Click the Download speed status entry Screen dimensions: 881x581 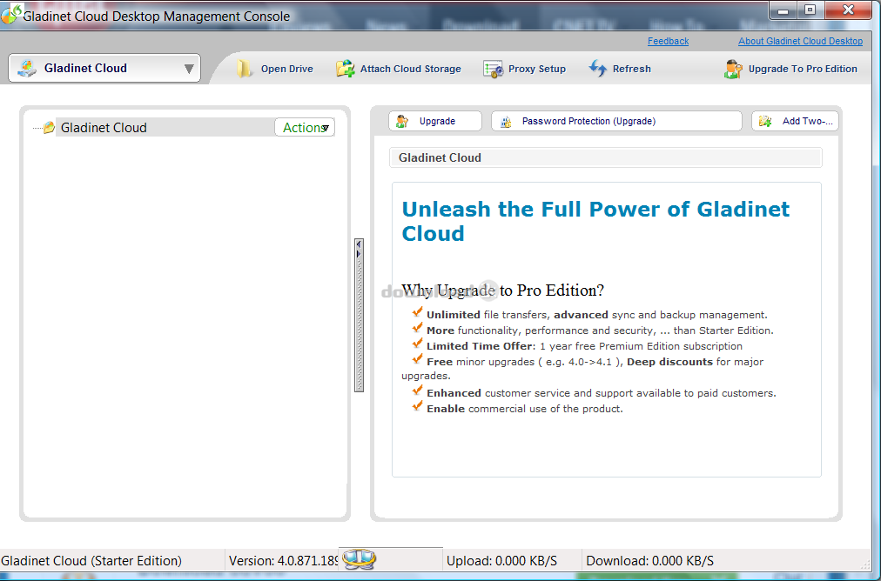coord(649,561)
